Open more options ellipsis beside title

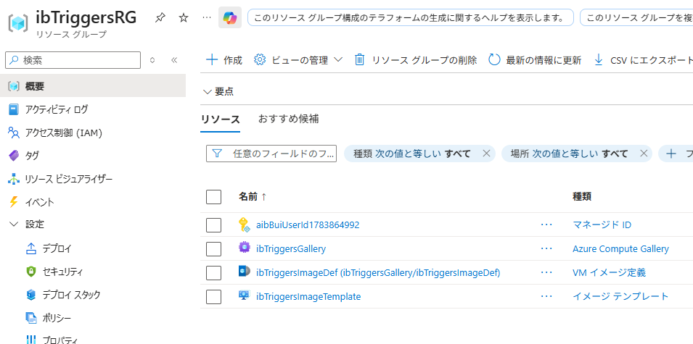(206, 17)
